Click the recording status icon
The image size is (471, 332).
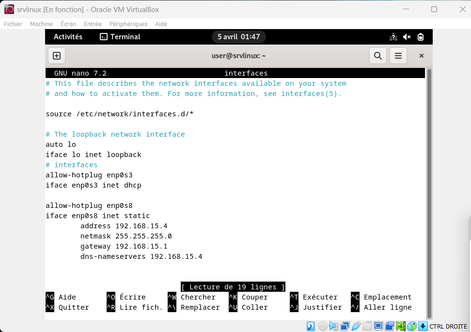(x=390, y=326)
